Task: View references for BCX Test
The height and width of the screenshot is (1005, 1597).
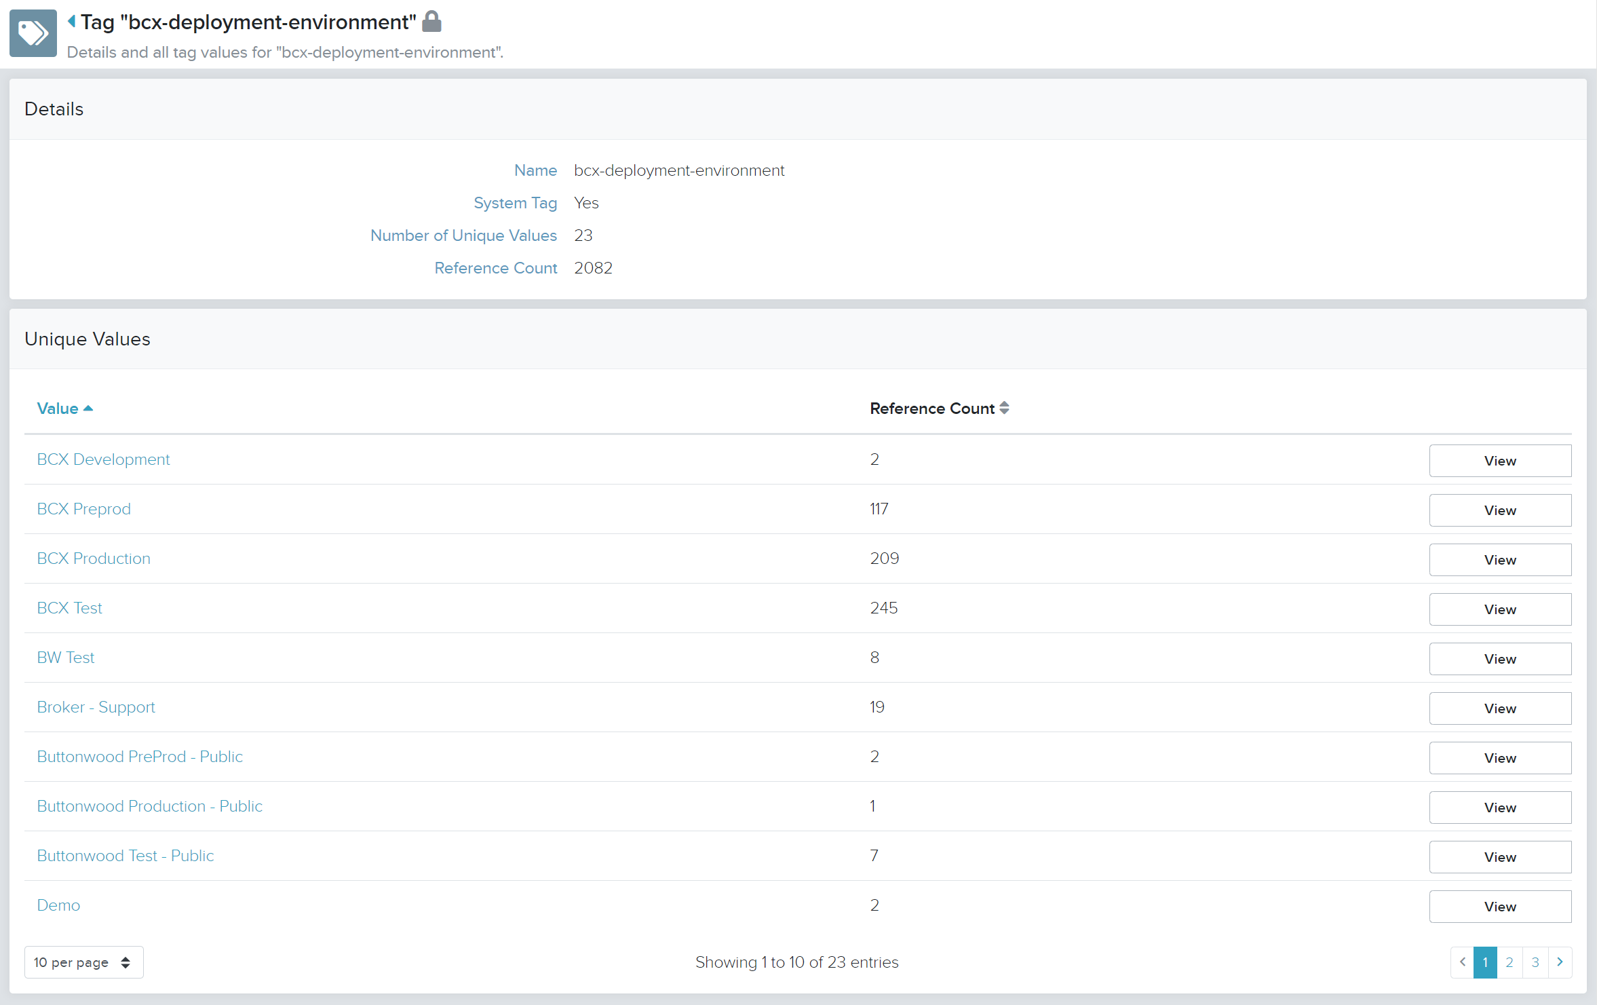Action: (1500, 609)
